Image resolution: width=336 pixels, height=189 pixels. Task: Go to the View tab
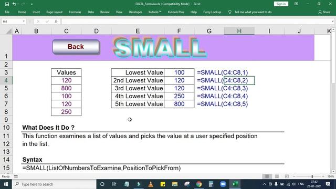[119, 12]
